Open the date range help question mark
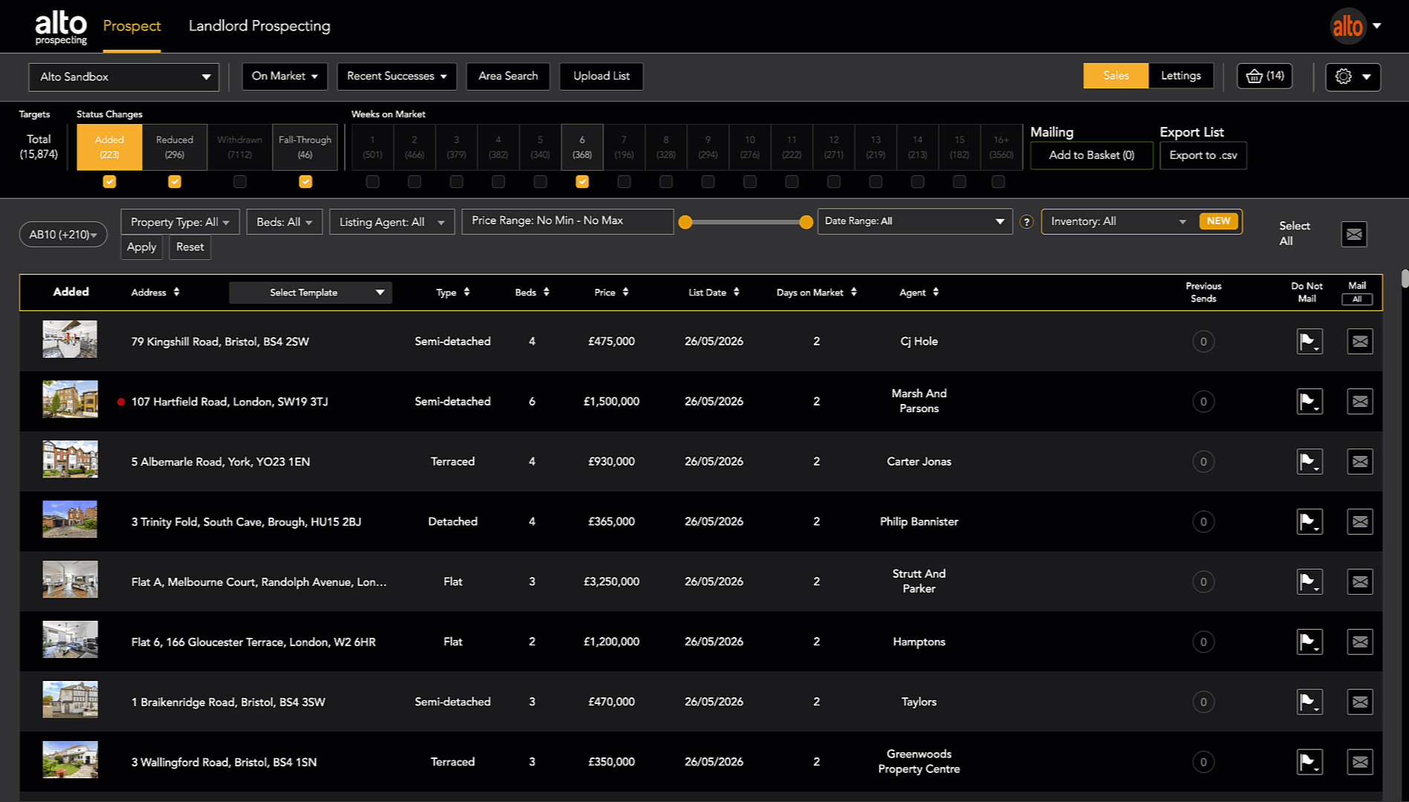Image resolution: width=1409 pixels, height=802 pixels. (1026, 222)
